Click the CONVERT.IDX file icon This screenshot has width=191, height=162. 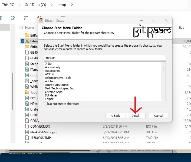[27, 126]
